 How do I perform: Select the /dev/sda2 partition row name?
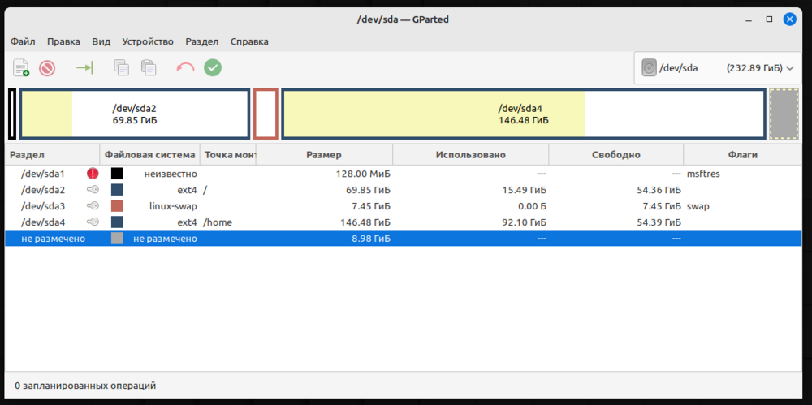click(43, 190)
